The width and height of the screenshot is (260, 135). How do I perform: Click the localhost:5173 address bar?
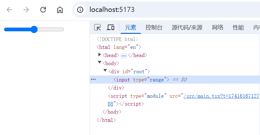tap(112, 10)
